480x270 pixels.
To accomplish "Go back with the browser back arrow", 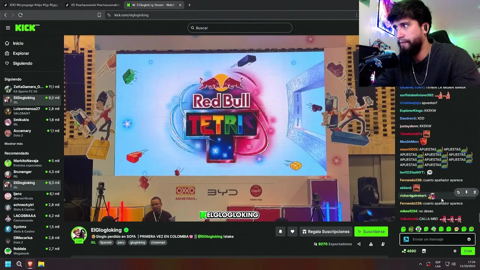I will 5,15.
